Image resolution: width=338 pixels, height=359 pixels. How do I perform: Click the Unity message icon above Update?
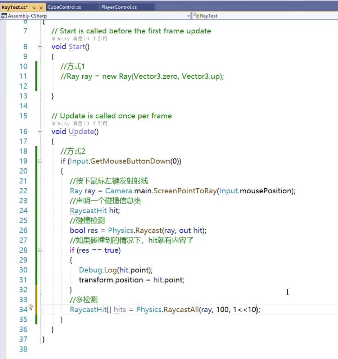click(53, 124)
